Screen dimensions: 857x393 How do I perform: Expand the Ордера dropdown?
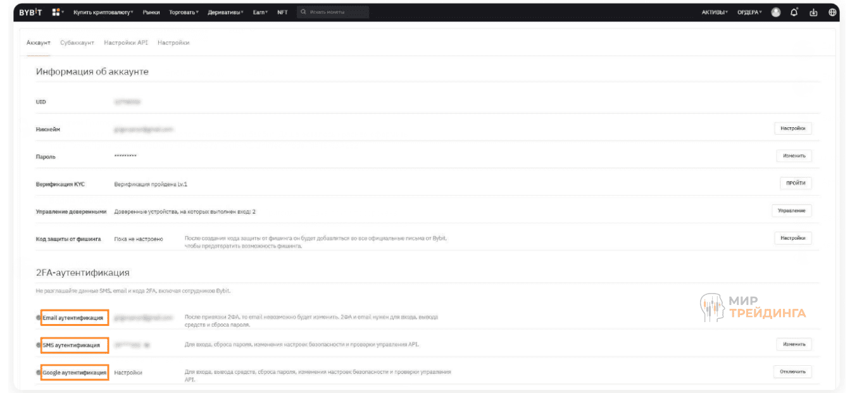point(749,11)
